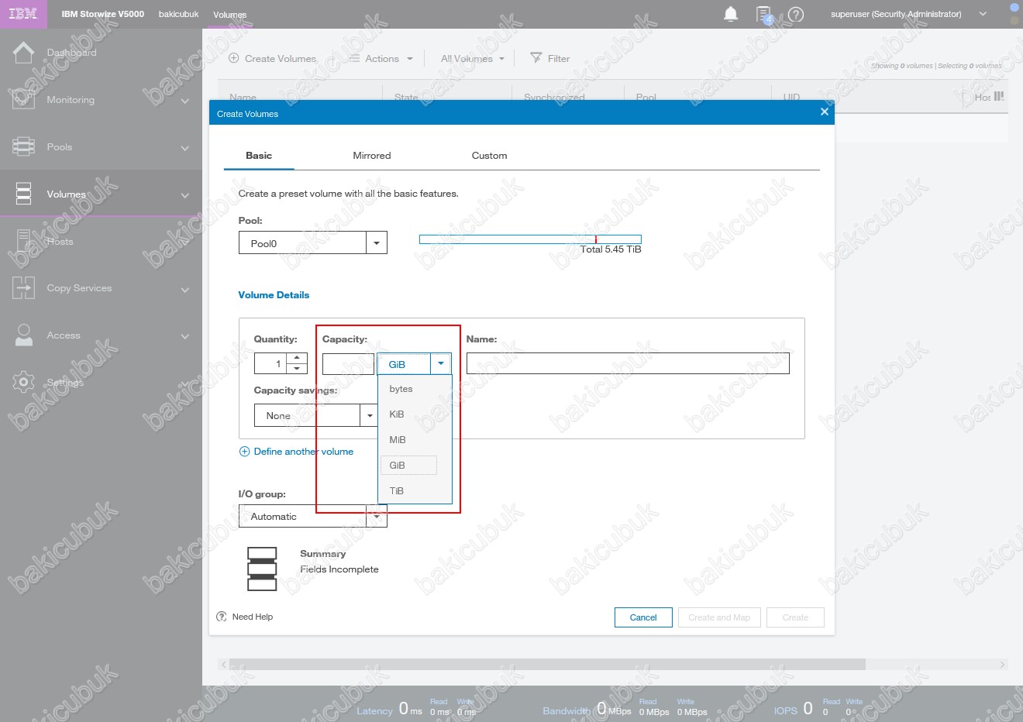Click the Hosts menu label
Image resolution: width=1023 pixels, height=722 pixels.
click(x=60, y=242)
